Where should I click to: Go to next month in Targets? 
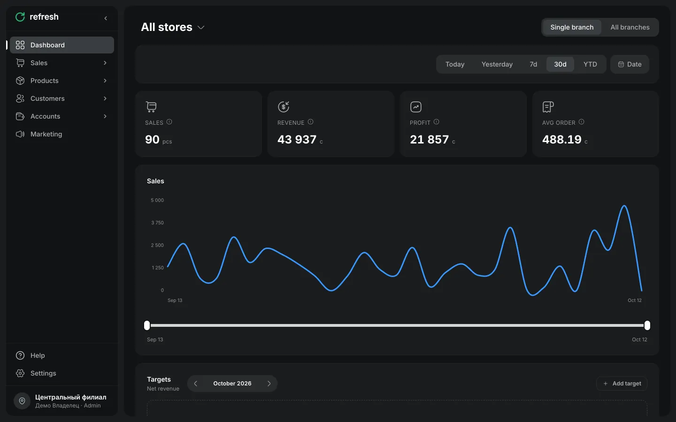click(x=269, y=384)
